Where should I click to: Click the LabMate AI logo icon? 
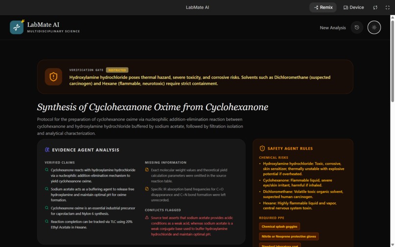pyautogui.click(x=17, y=27)
